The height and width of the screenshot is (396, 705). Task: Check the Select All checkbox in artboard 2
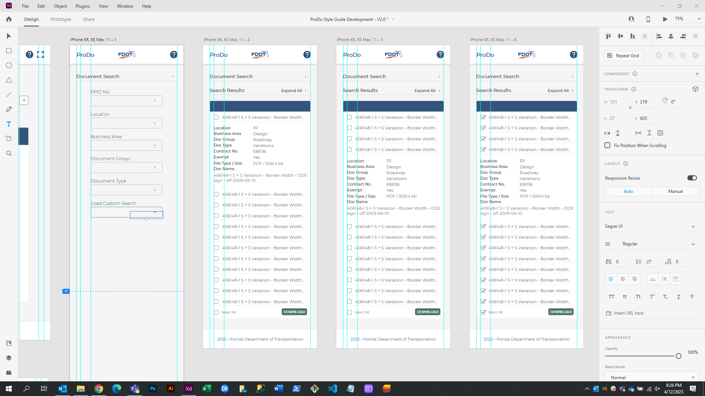pos(216,312)
